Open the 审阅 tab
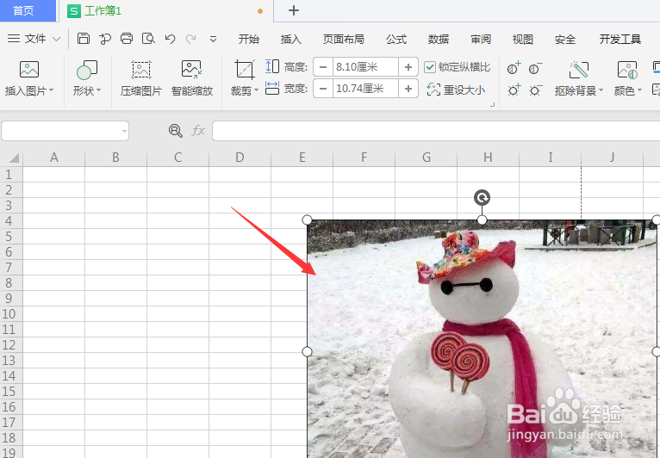660x458 pixels. [481, 39]
